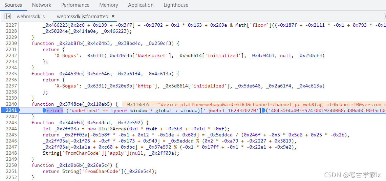Click _0x2ff03a variable declaration on line 2244
The width and height of the screenshot is (386, 181).
coord(66,129)
